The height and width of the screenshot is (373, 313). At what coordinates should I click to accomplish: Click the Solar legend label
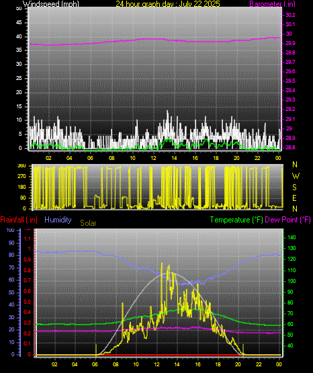88,223
